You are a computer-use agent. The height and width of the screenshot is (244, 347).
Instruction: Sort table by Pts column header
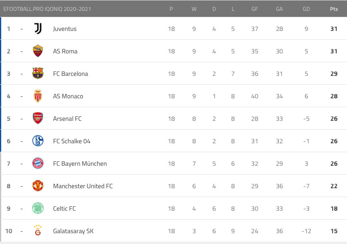334,9
